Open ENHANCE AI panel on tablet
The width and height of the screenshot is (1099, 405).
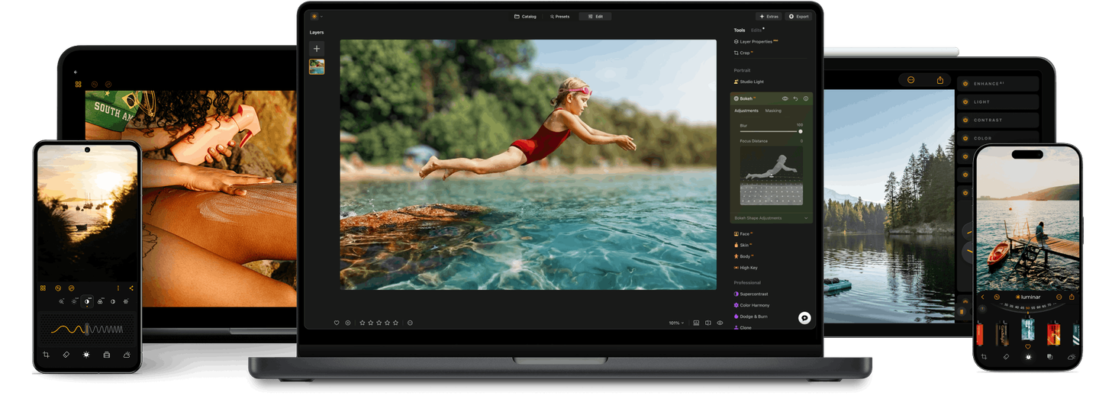(998, 83)
